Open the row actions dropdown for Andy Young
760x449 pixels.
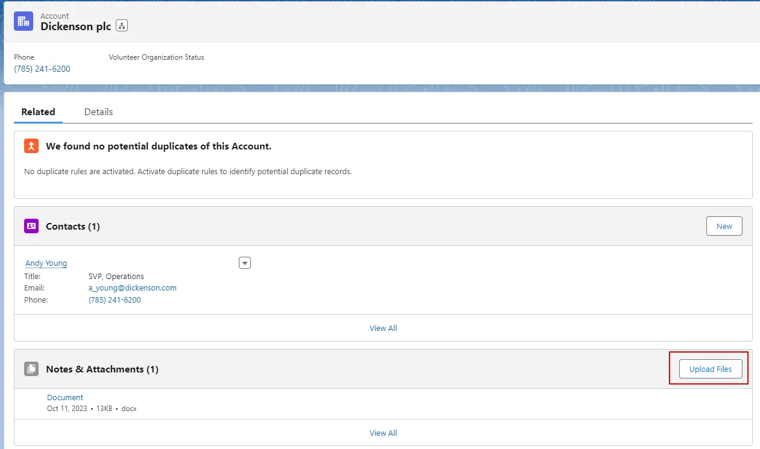click(x=244, y=262)
